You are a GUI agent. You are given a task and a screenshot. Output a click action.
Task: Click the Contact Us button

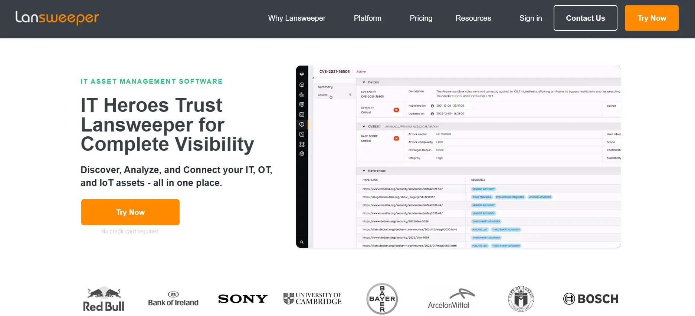[586, 18]
